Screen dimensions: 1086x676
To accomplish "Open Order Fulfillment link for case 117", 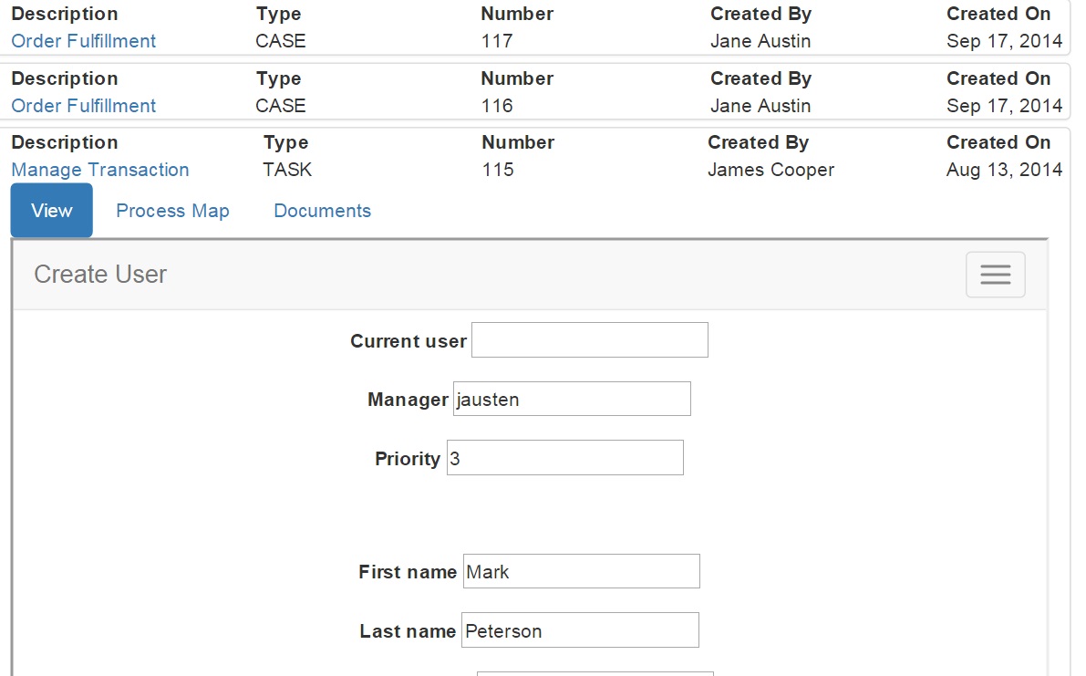I will [83, 41].
